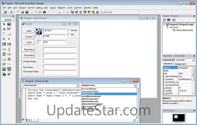Viewport: 197px width, 125px height.
Task: Select the winsockssl control in toolbox
Action: click(x=9, y=74)
